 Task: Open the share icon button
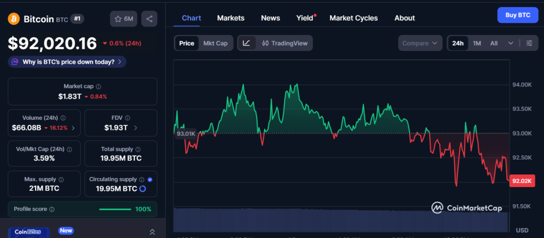pyautogui.click(x=149, y=19)
